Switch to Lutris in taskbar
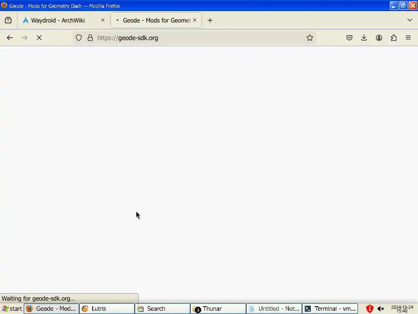The width and height of the screenshot is (418, 314). click(x=107, y=309)
